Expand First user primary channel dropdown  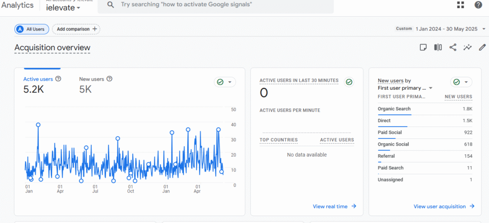[x=430, y=88]
